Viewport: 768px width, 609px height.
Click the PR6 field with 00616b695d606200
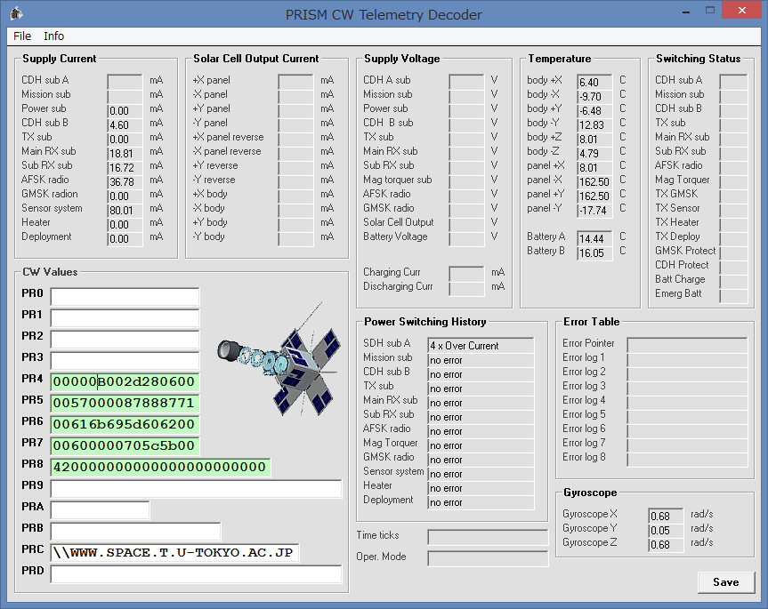[125, 425]
